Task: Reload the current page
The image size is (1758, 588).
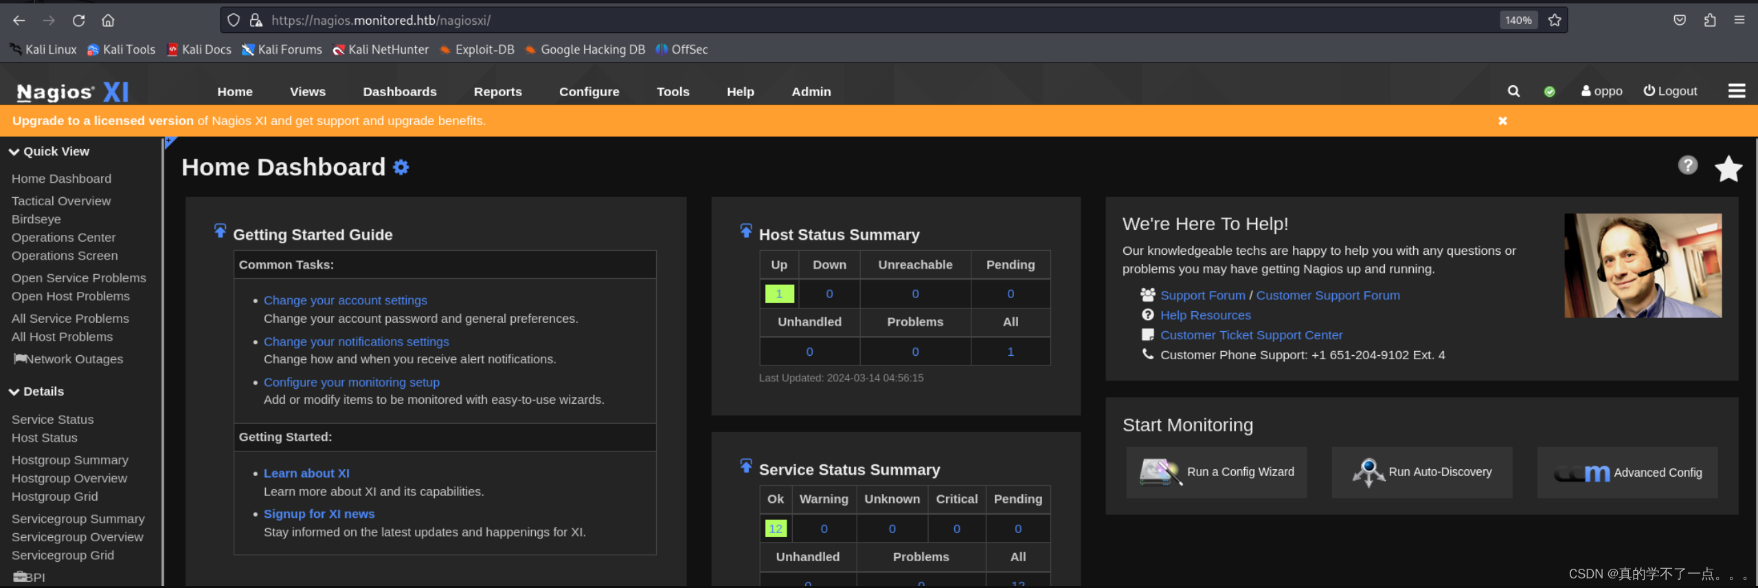Action: pos(79,21)
